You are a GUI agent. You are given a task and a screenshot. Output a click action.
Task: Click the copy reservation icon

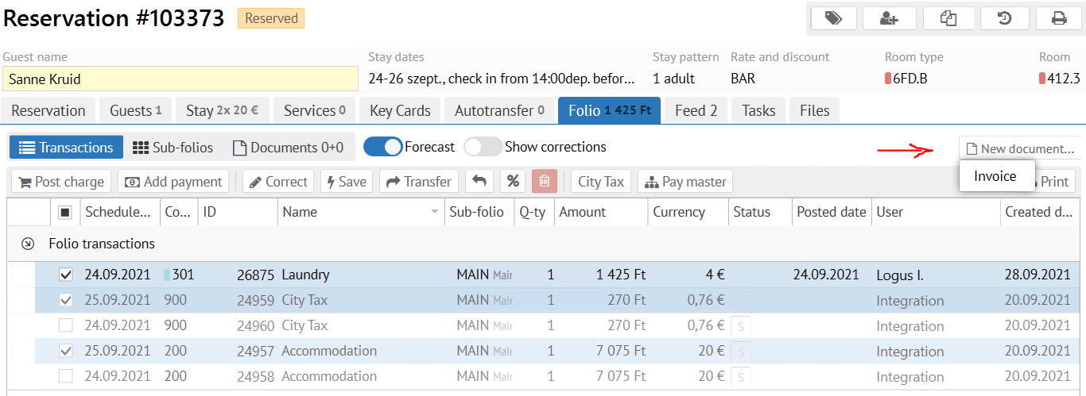coord(948,18)
